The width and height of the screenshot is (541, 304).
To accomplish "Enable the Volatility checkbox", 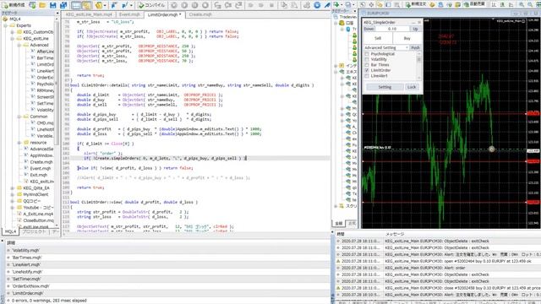I will pyautogui.click(x=367, y=59).
